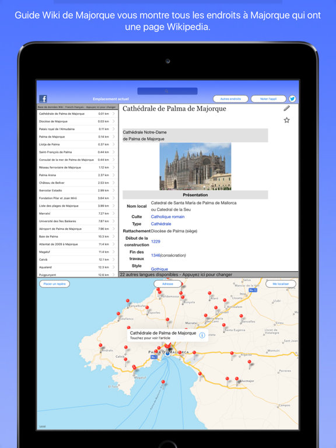
Task: Follow the Catholique romain link
Action: pos(168,217)
